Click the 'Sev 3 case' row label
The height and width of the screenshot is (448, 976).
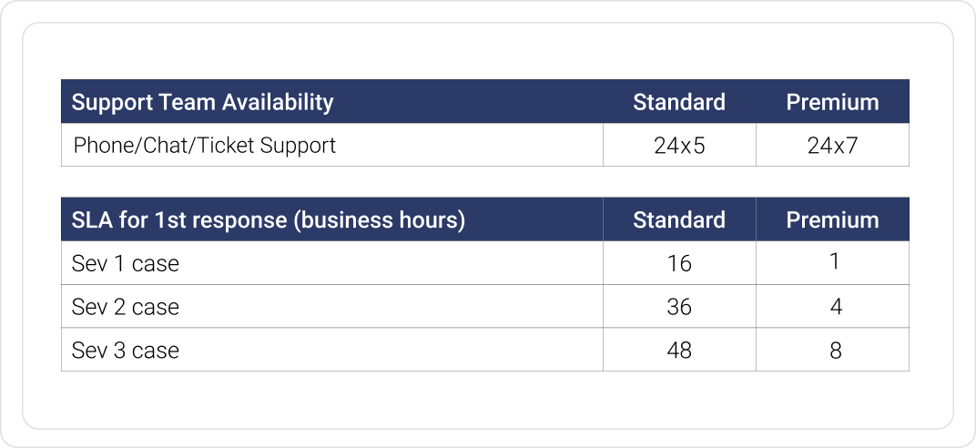(x=126, y=351)
